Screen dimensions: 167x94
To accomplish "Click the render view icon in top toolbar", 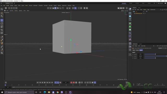I will pos(118,8).
